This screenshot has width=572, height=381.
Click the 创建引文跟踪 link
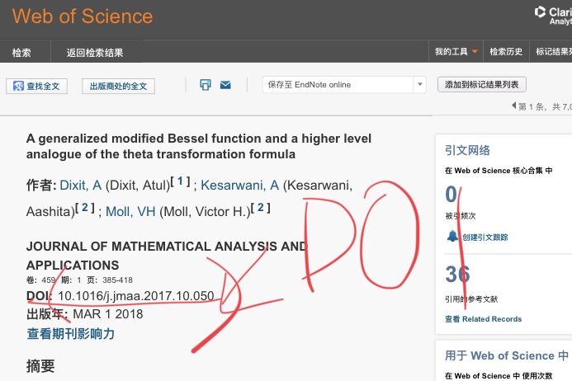(485, 238)
